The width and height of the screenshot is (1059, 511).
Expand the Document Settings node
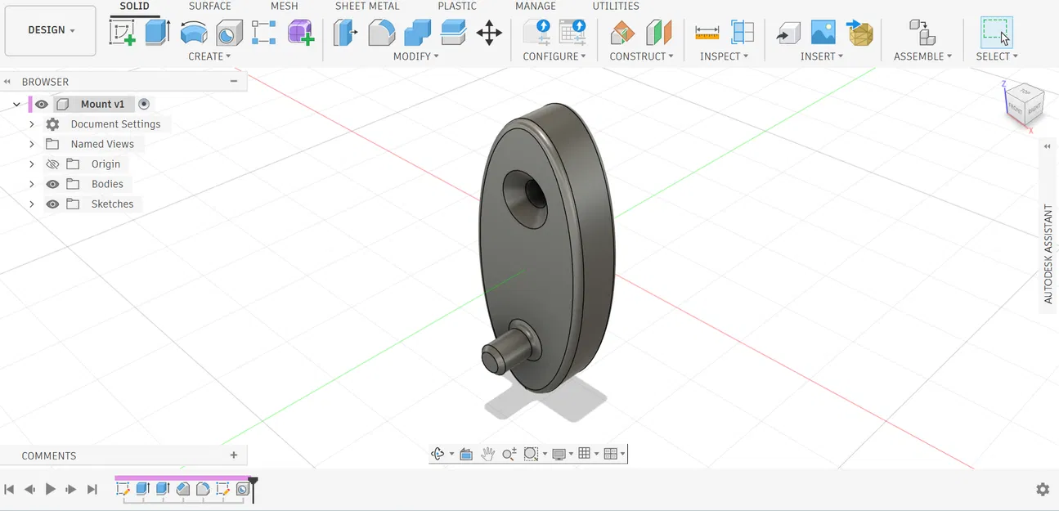coord(32,124)
